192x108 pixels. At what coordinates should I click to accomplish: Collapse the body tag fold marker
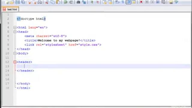(x=15, y=53)
